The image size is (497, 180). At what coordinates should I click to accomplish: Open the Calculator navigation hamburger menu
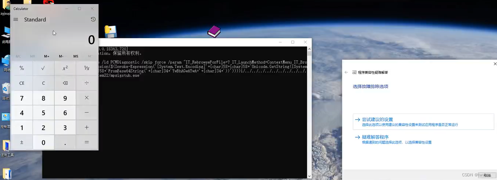16,19
